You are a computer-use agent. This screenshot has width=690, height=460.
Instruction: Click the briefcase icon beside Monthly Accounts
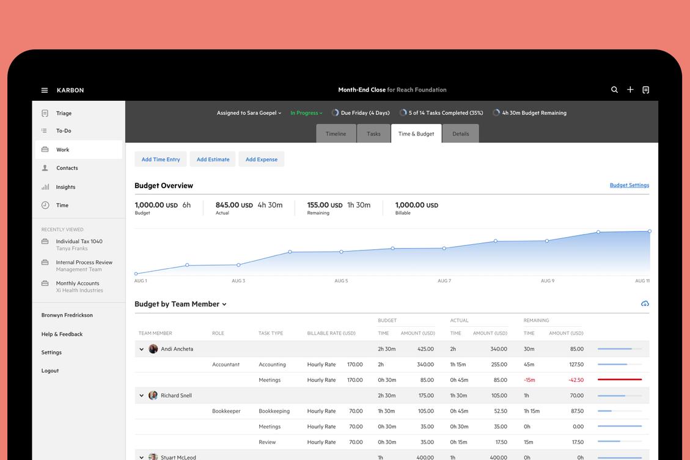[45, 283]
